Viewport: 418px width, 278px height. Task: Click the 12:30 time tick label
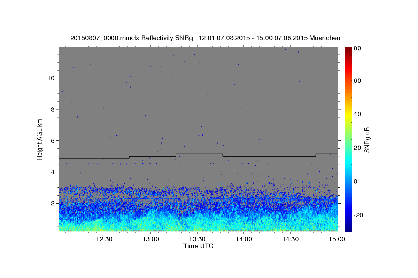(104, 239)
